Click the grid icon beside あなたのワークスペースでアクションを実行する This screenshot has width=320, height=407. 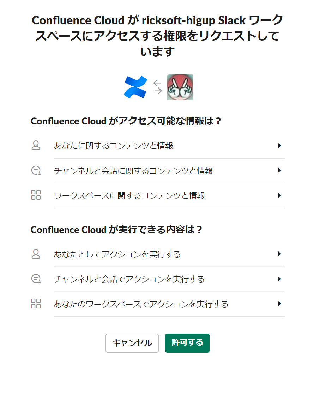(36, 303)
